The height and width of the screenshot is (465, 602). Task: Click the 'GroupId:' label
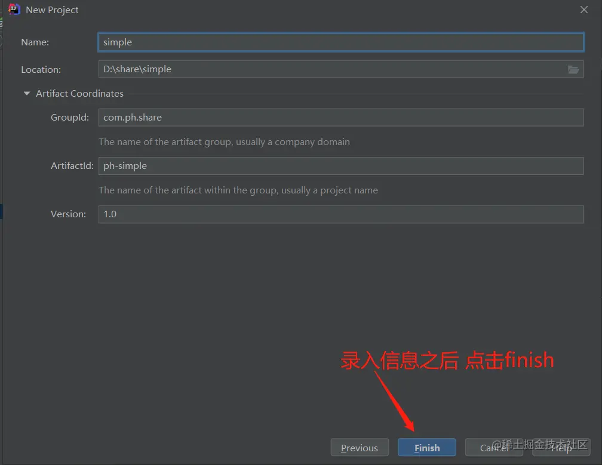point(70,118)
